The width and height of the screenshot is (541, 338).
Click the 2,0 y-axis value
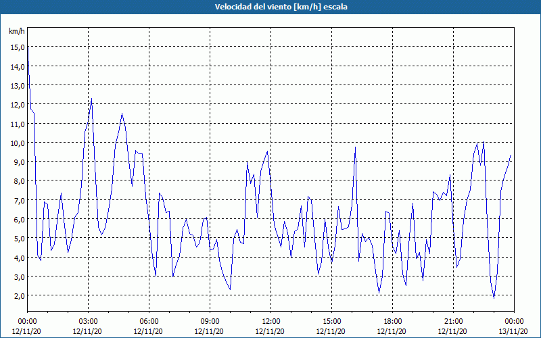[19, 296]
